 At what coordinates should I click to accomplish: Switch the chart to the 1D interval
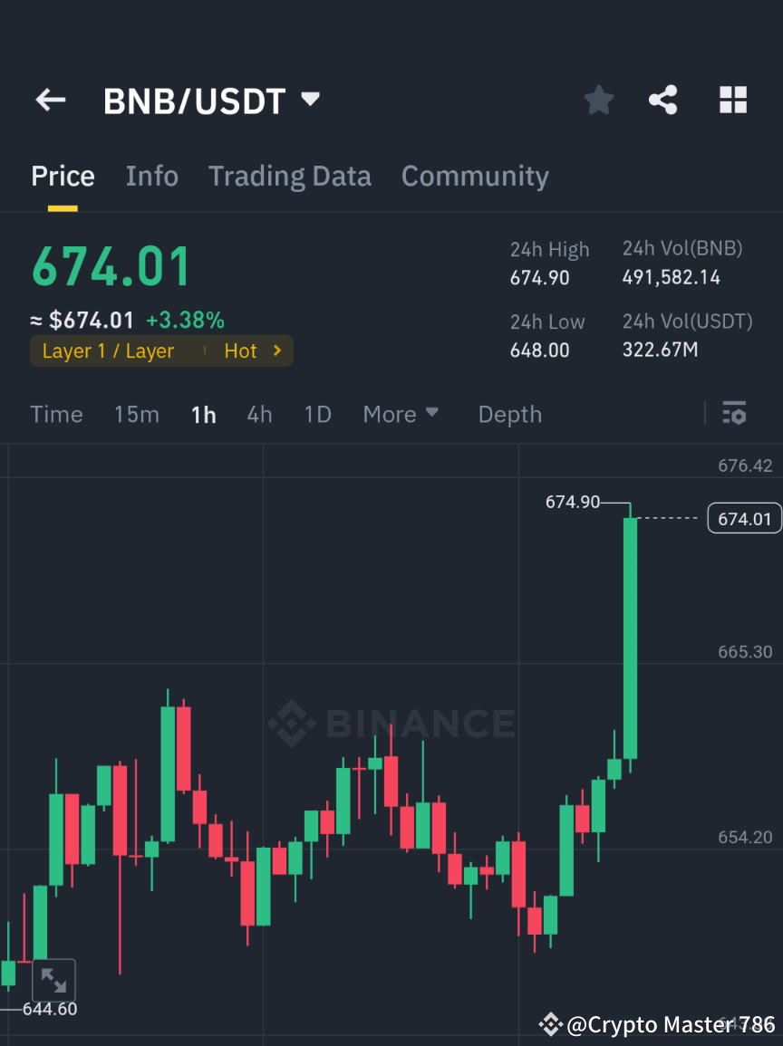pos(317,414)
